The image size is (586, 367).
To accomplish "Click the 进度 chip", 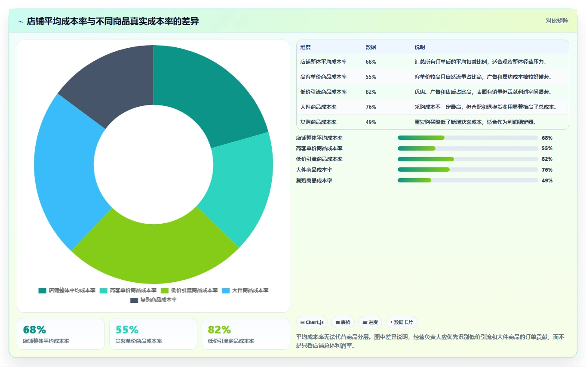I will point(370,322).
